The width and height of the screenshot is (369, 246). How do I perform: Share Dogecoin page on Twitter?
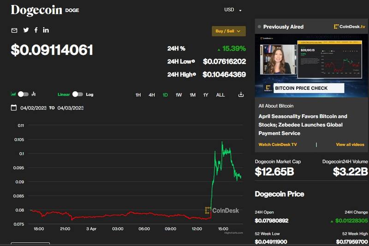pyautogui.click(x=26, y=30)
